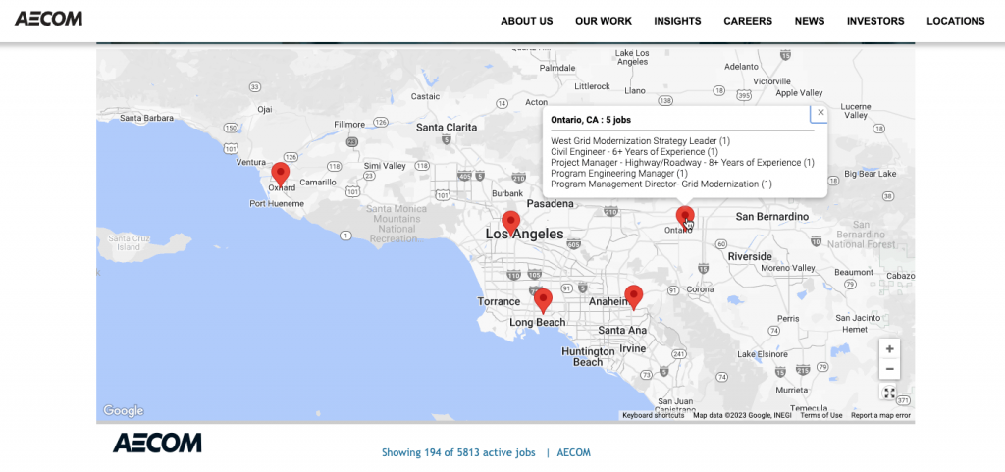1005x472 pixels.
Task: Open Project Manager Highway/Roadway job
Action: coord(683,163)
